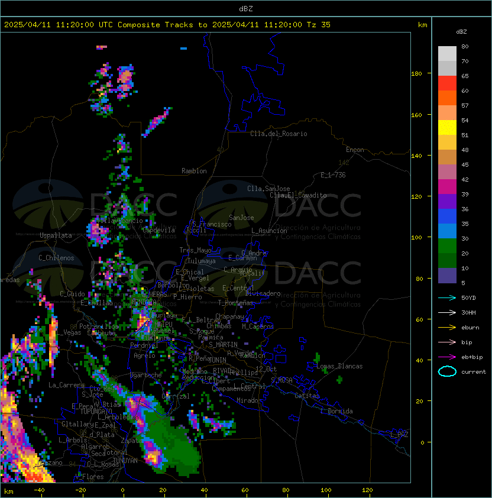Viewport: 492px width, 498px height.
Task: Click the '160' value on the right km axis
Action: [416, 115]
